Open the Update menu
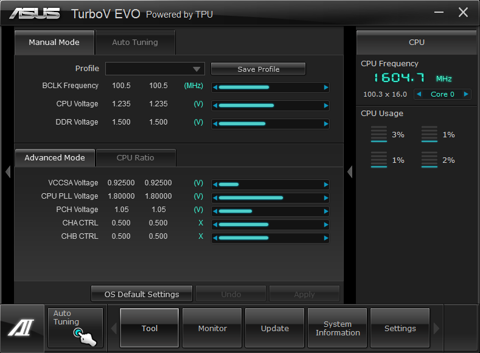Screen dimensions: 480x353 click(274, 328)
